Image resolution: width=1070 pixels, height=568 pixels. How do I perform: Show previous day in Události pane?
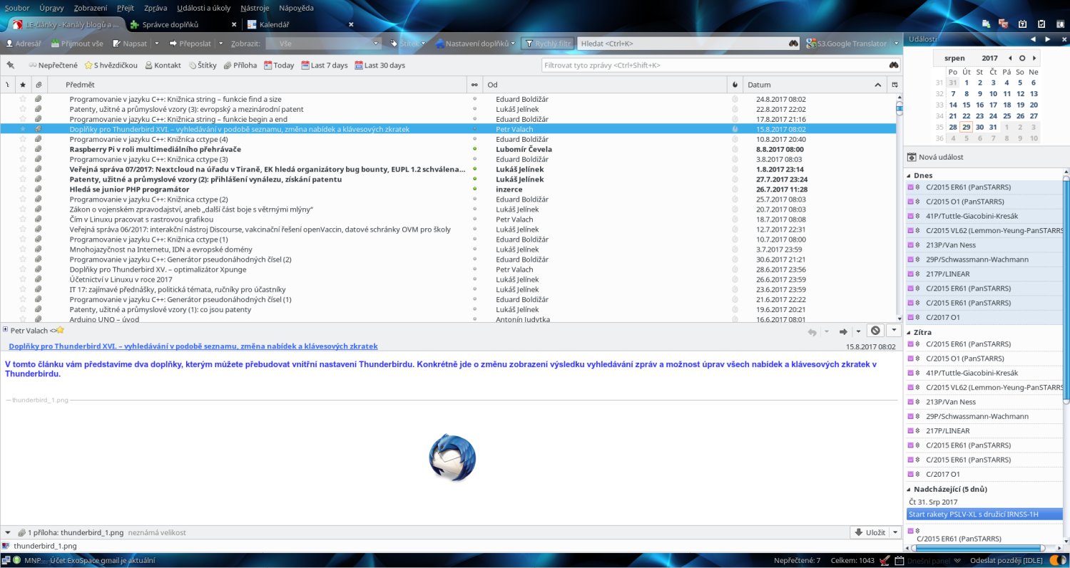tap(1033, 38)
